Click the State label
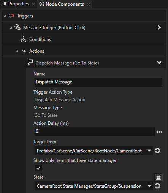This screenshot has width=168, height=193. pyautogui.click(x=38, y=177)
